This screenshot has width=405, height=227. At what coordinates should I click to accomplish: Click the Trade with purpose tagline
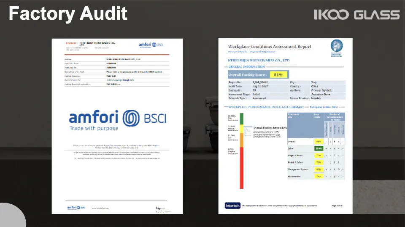94,128
